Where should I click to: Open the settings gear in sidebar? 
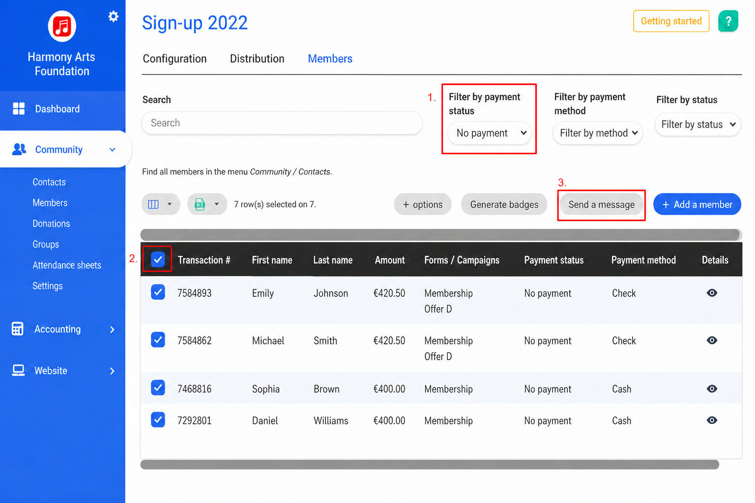point(114,17)
